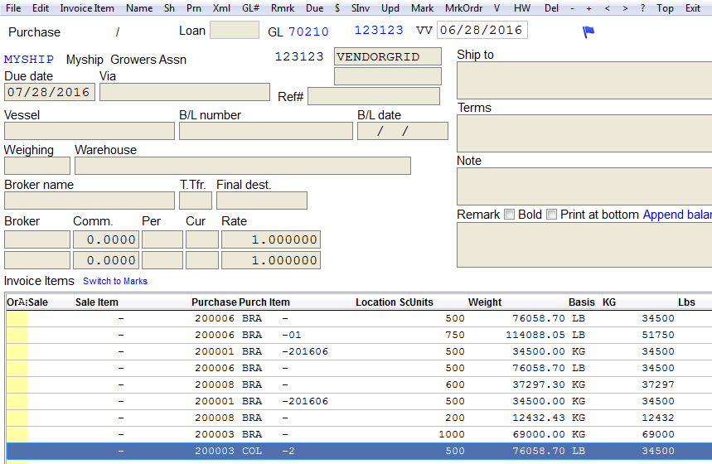This screenshot has width=712, height=464.
Task: Click the previous (<) menu item
Action: click(x=607, y=8)
